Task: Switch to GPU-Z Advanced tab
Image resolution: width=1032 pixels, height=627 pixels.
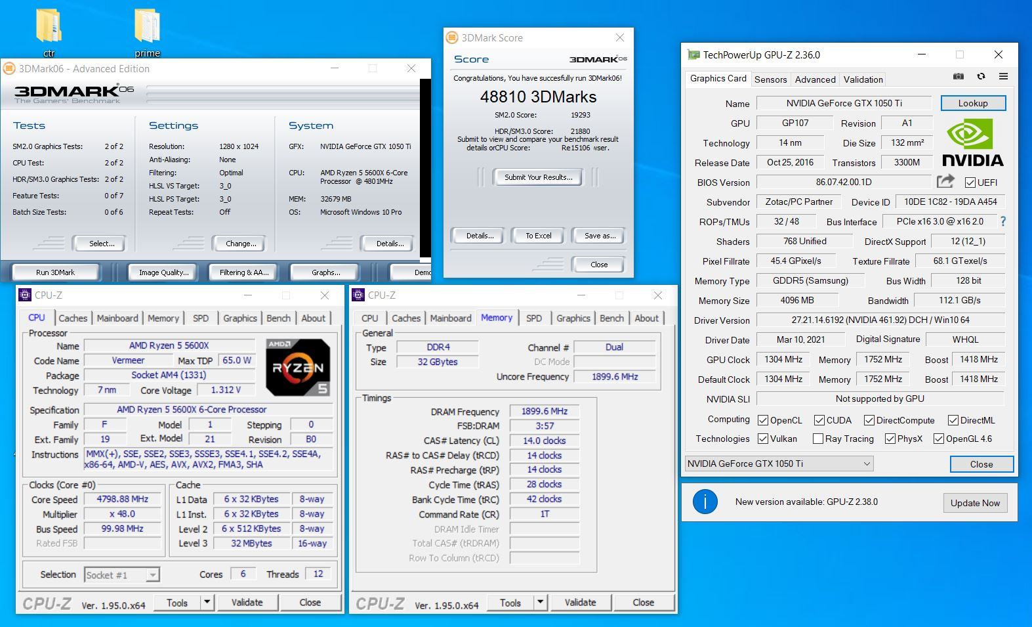Action: (815, 79)
